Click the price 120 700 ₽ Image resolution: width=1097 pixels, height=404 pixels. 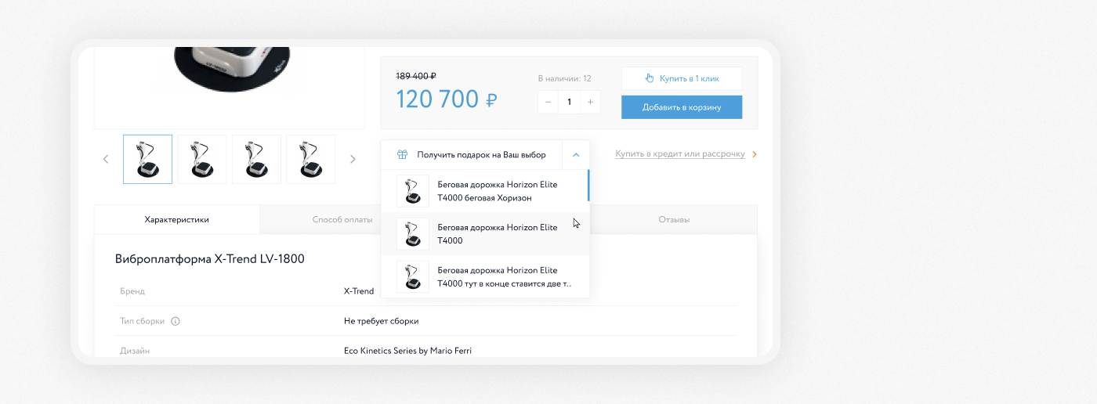tap(447, 99)
